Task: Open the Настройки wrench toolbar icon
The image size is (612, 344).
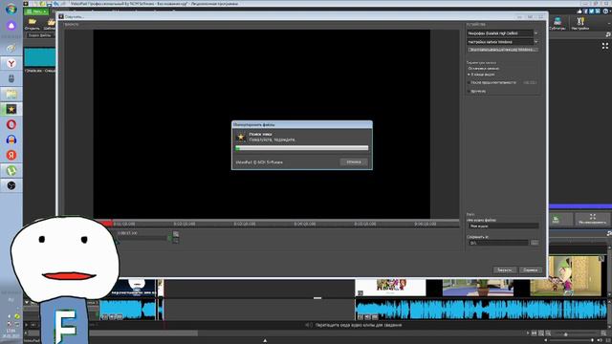Action: [580, 23]
